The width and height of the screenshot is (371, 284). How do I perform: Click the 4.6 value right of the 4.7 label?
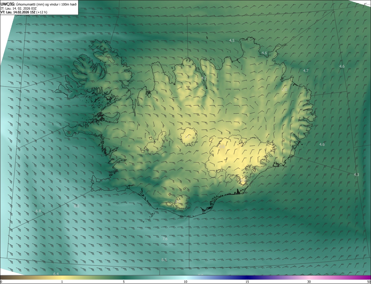coord(342,66)
